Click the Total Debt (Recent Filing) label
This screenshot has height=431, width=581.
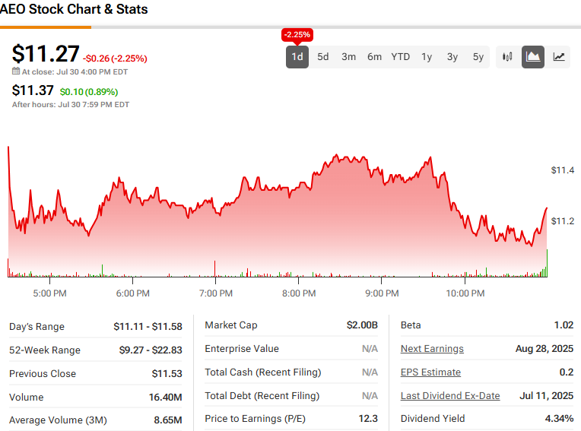262,396
